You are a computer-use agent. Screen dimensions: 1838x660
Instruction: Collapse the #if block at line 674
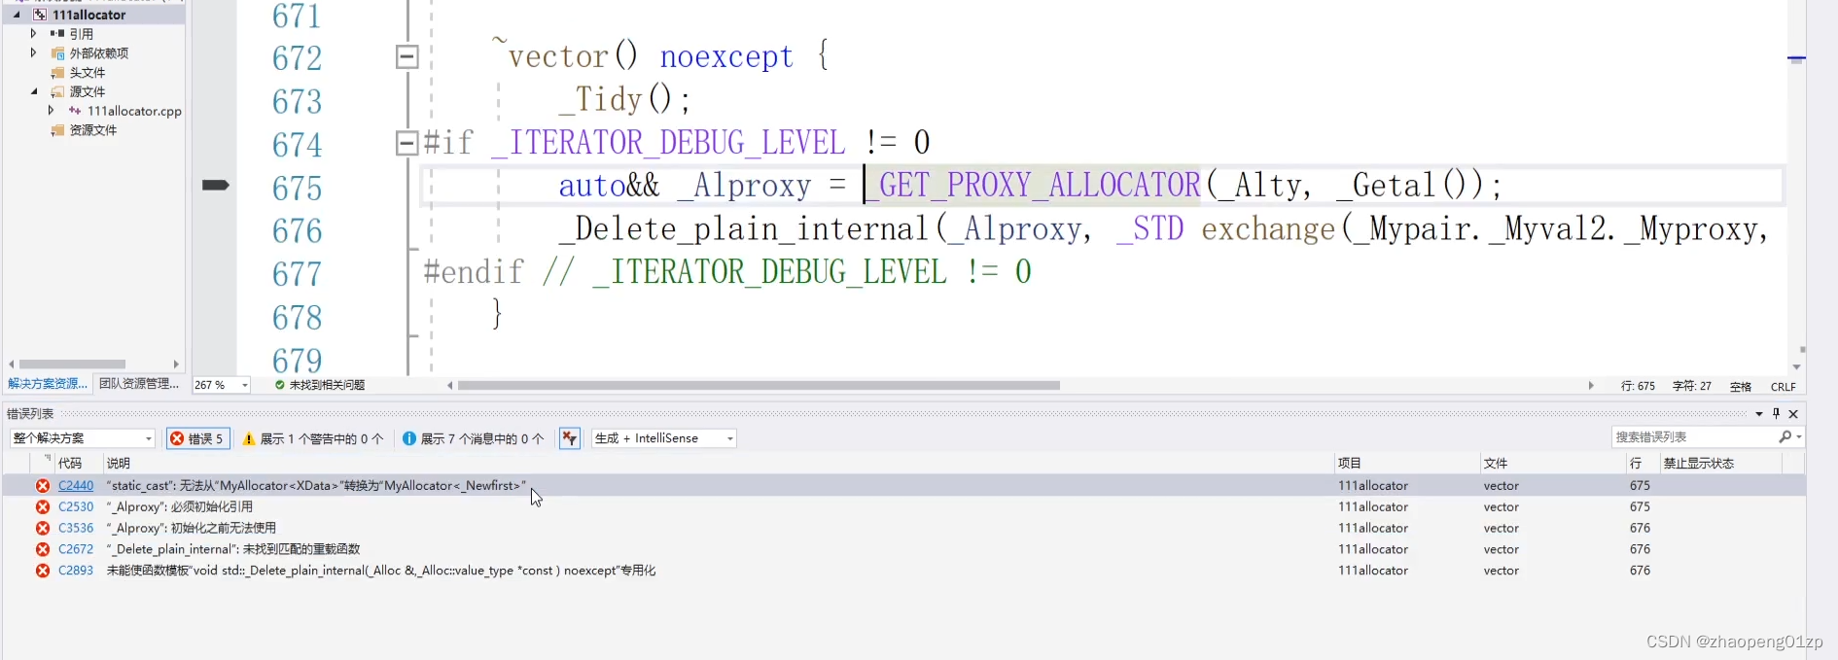tap(407, 143)
